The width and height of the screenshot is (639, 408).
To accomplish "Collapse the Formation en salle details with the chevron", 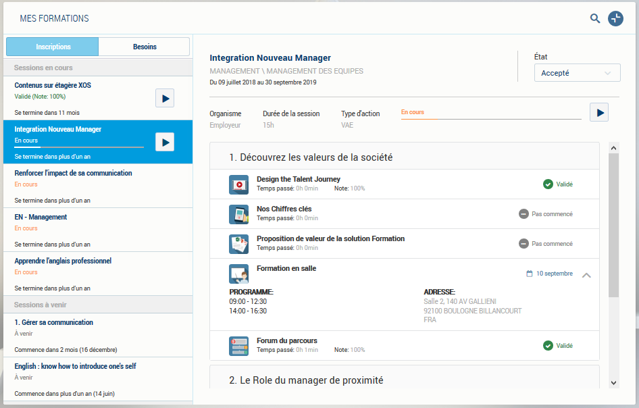I will (x=586, y=276).
